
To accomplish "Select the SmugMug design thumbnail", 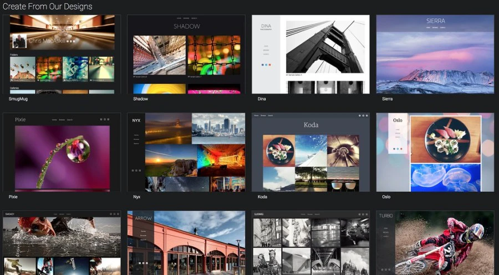I will 62,54.
